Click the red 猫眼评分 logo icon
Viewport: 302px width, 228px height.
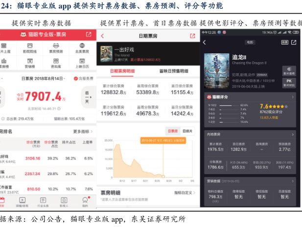209,97
